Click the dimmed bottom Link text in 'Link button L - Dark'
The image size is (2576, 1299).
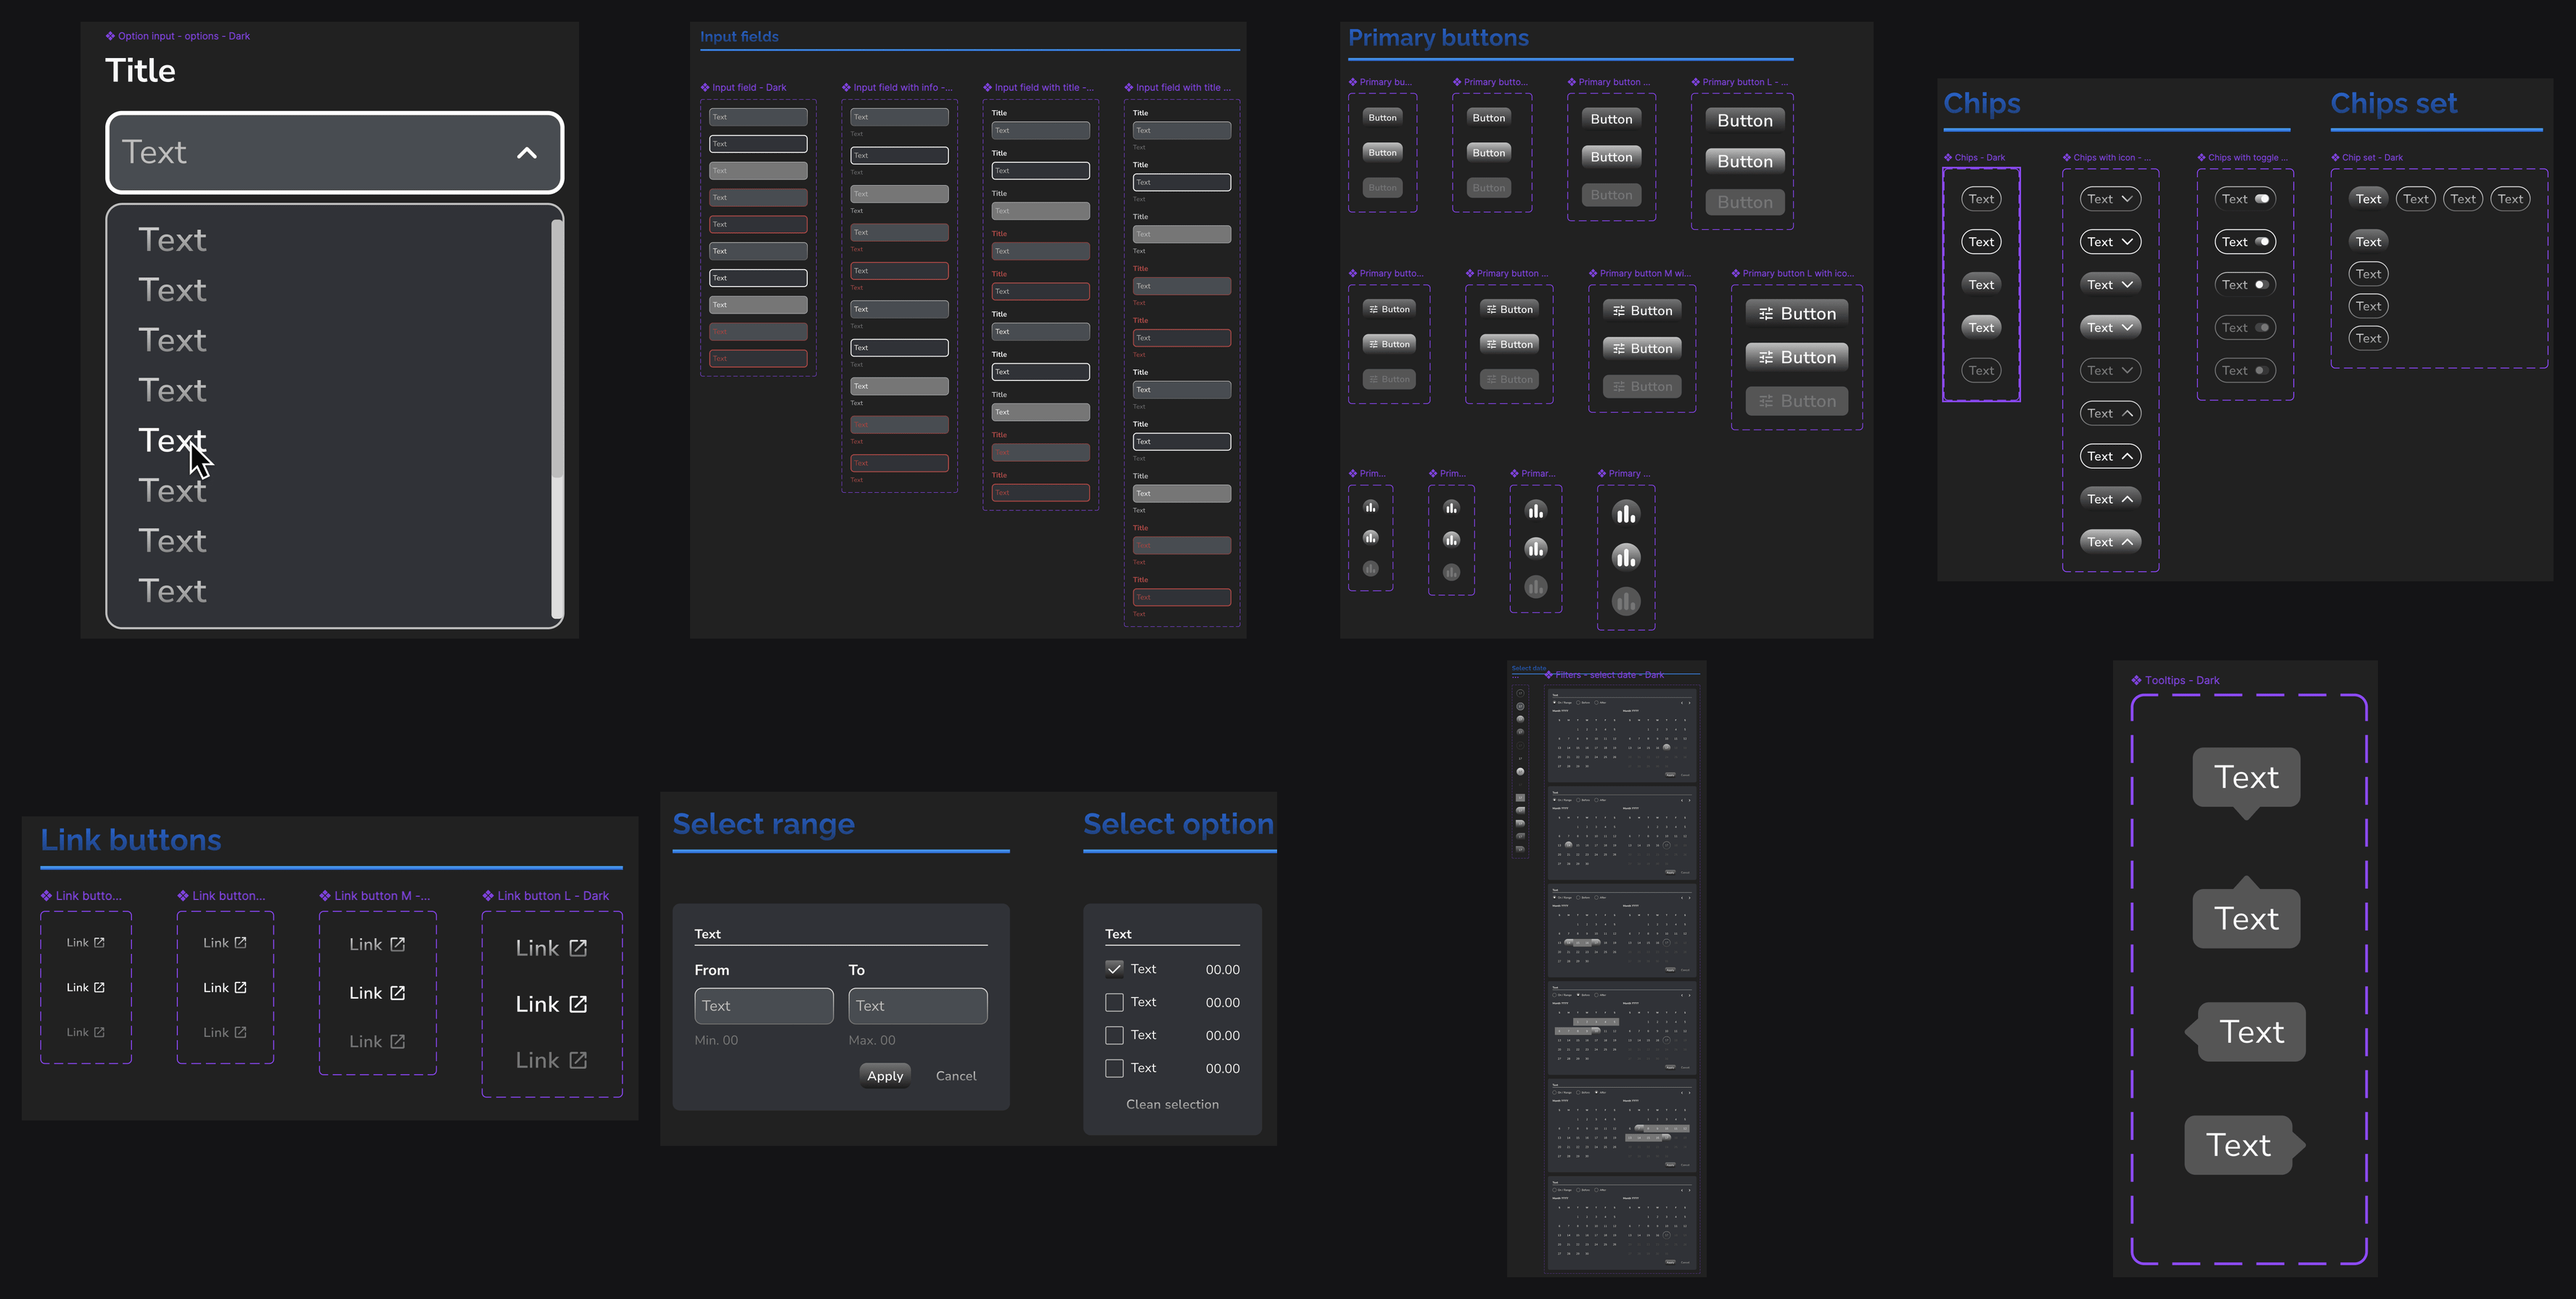click(x=537, y=1061)
